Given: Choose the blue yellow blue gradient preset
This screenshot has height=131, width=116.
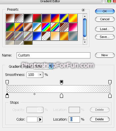Looking at the screenshot, I should (x=64, y=18).
